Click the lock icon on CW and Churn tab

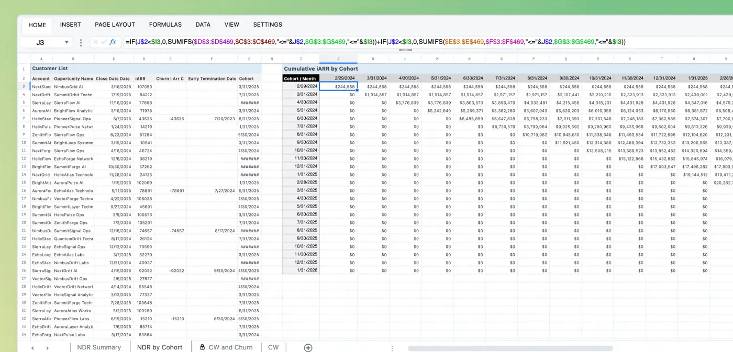(x=202, y=347)
